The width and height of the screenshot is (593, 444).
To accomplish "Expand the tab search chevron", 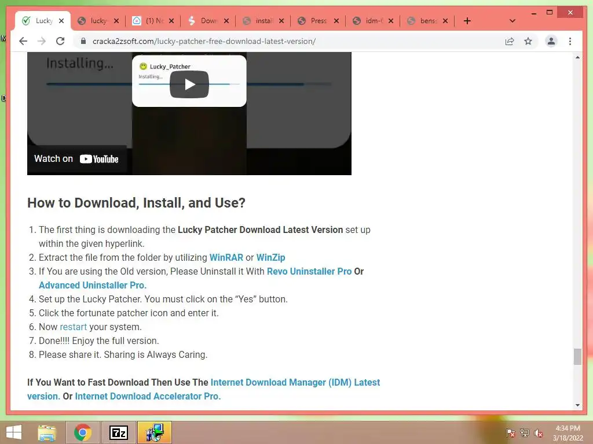I will [x=513, y=21].
